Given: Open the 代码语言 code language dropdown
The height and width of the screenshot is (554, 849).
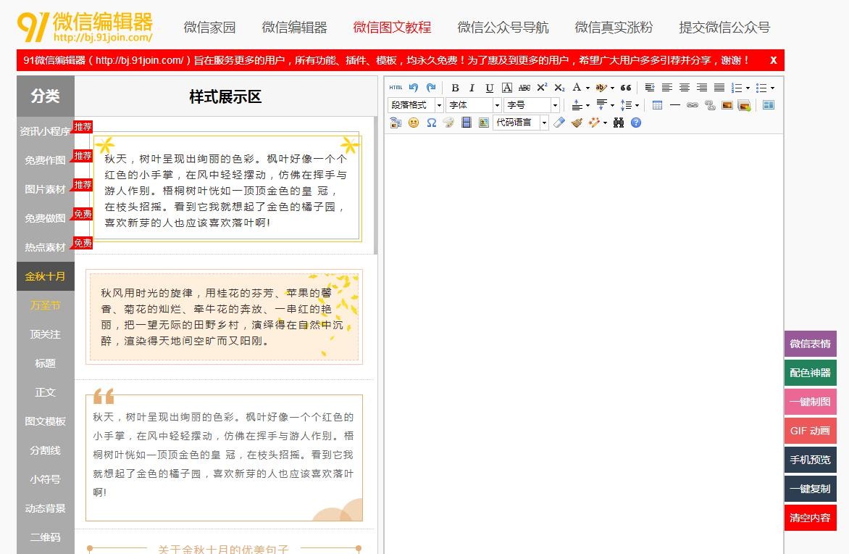Looking at the screenshot, I should [x=521, y=123].
